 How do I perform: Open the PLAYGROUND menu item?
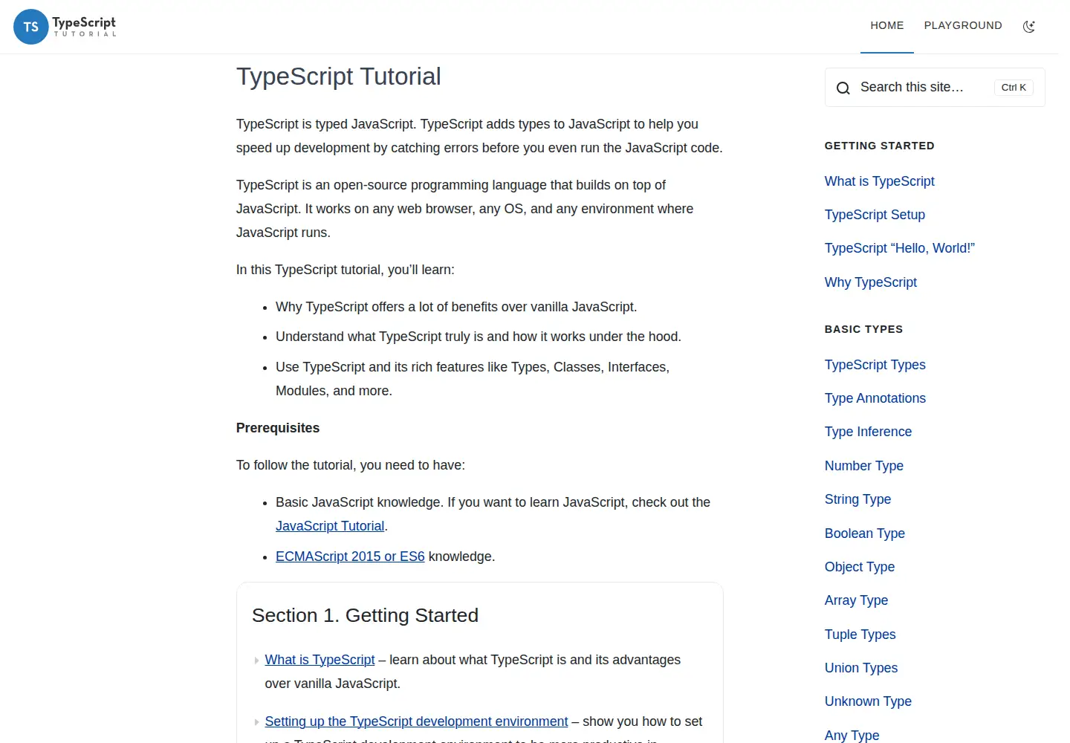point(963,25)
